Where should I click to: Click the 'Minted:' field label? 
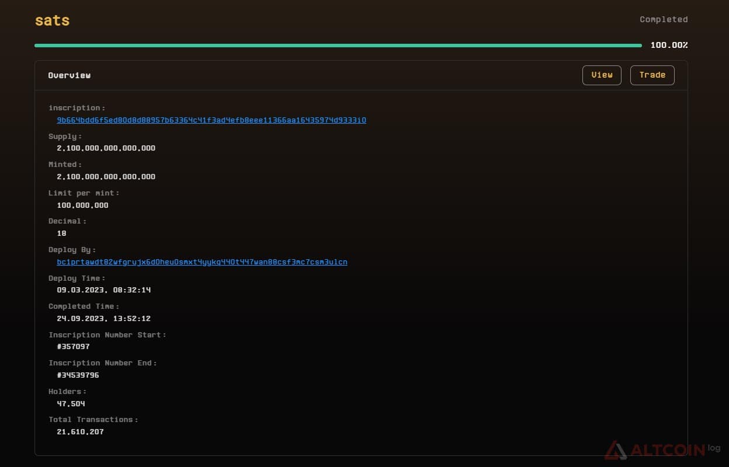(65, 165)
